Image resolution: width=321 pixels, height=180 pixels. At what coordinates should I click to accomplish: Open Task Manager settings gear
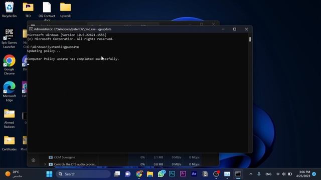pyautogui.click(x=34, y=160)
